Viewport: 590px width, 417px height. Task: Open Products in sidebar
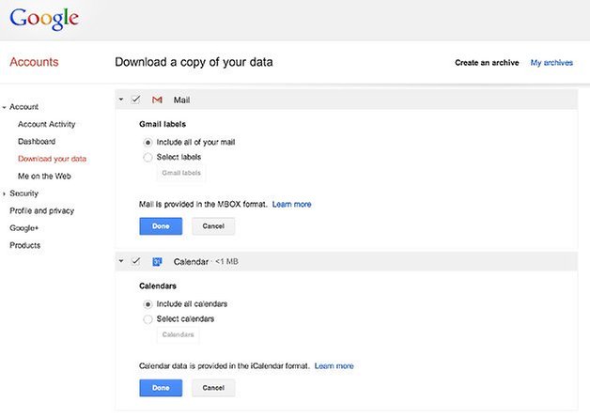pyautogui.click(x=24, y=245)
